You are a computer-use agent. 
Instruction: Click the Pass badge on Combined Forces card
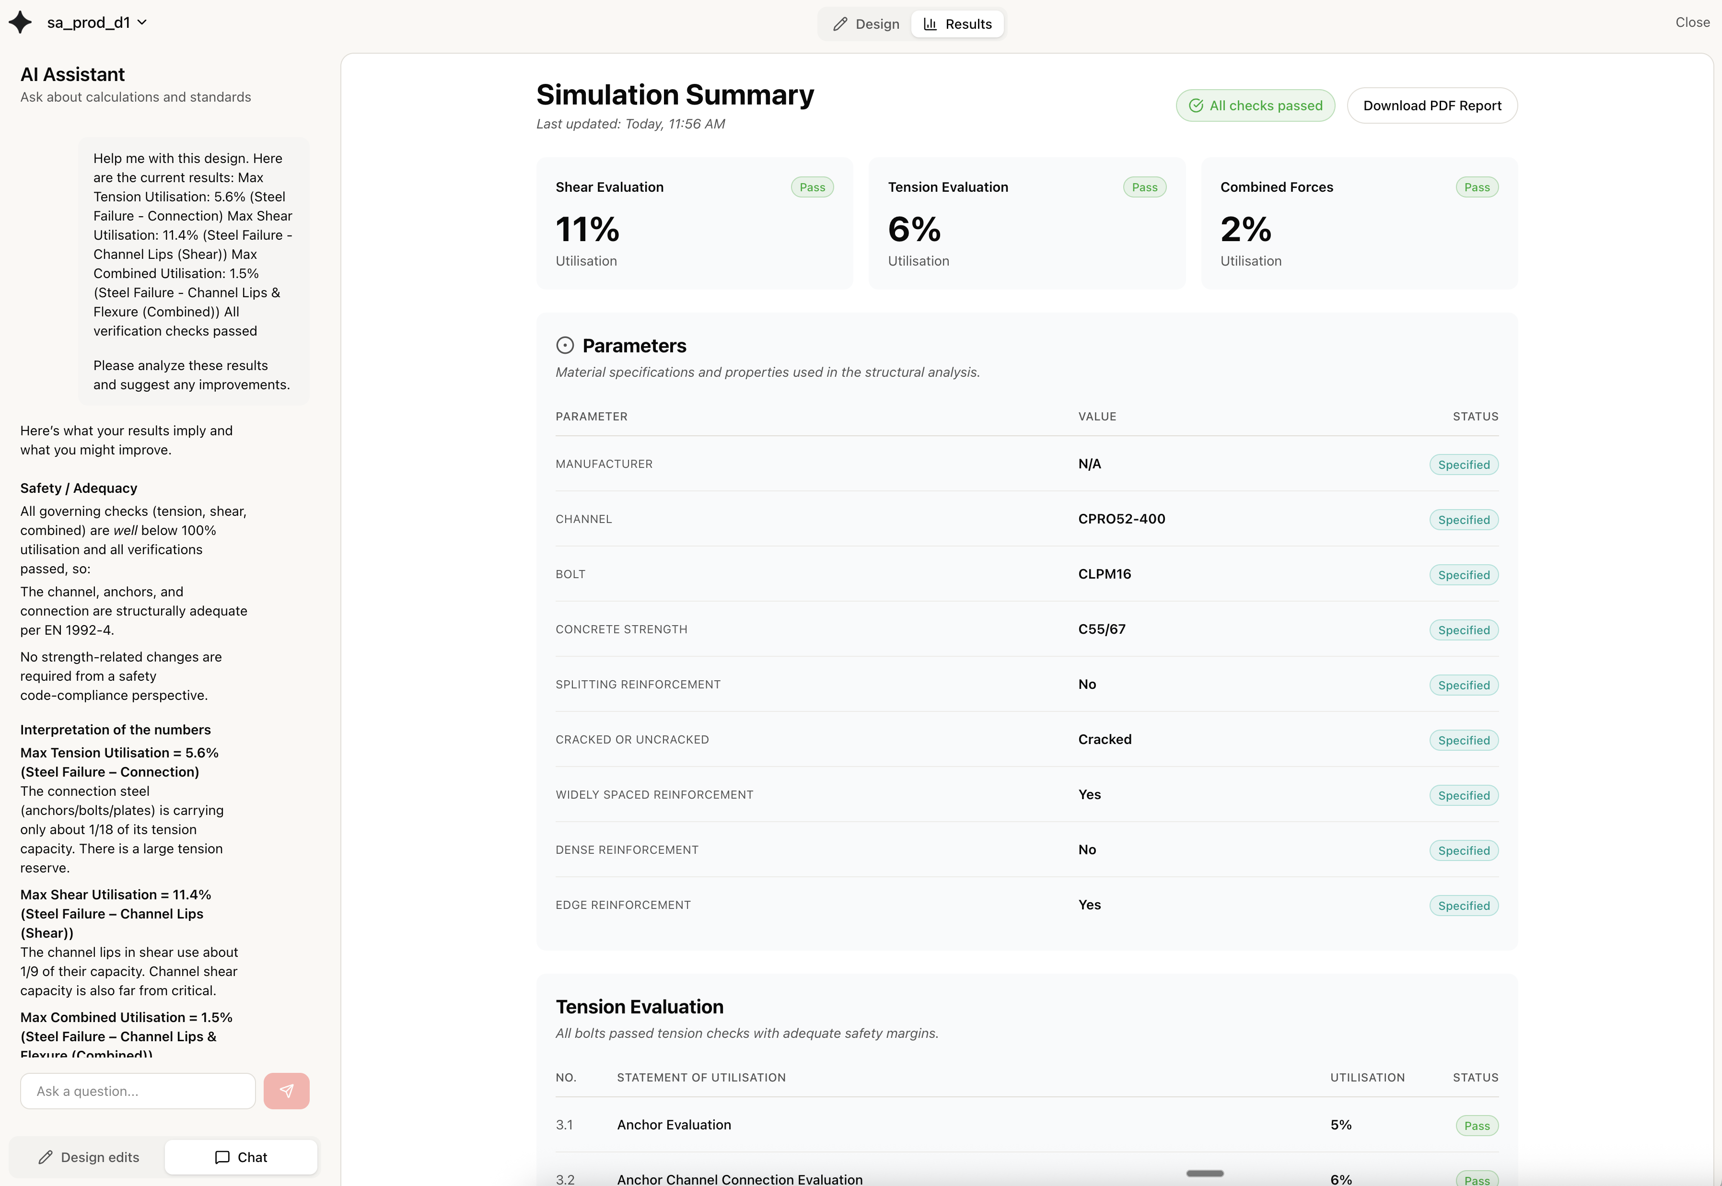pyautogui.click(x=1478, y=186)
